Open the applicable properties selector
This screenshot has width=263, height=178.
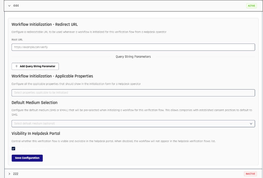click(x=133, y=93)
